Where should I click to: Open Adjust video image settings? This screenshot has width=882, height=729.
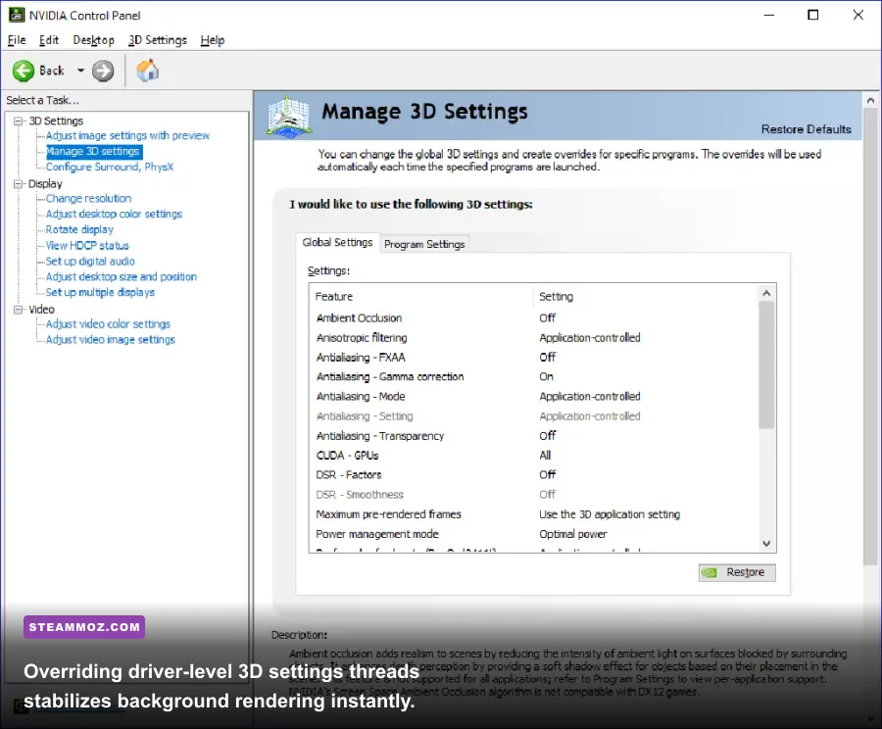pos(110,340)
